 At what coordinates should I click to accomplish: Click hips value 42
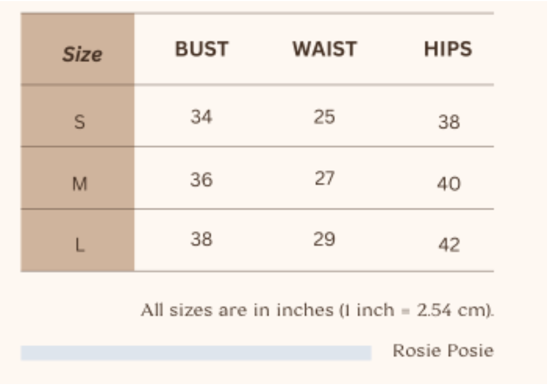(449, 245)
